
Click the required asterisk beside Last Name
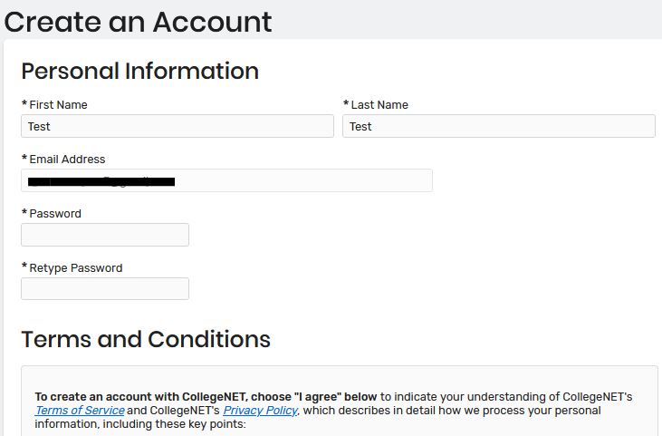tap(346, 103)
